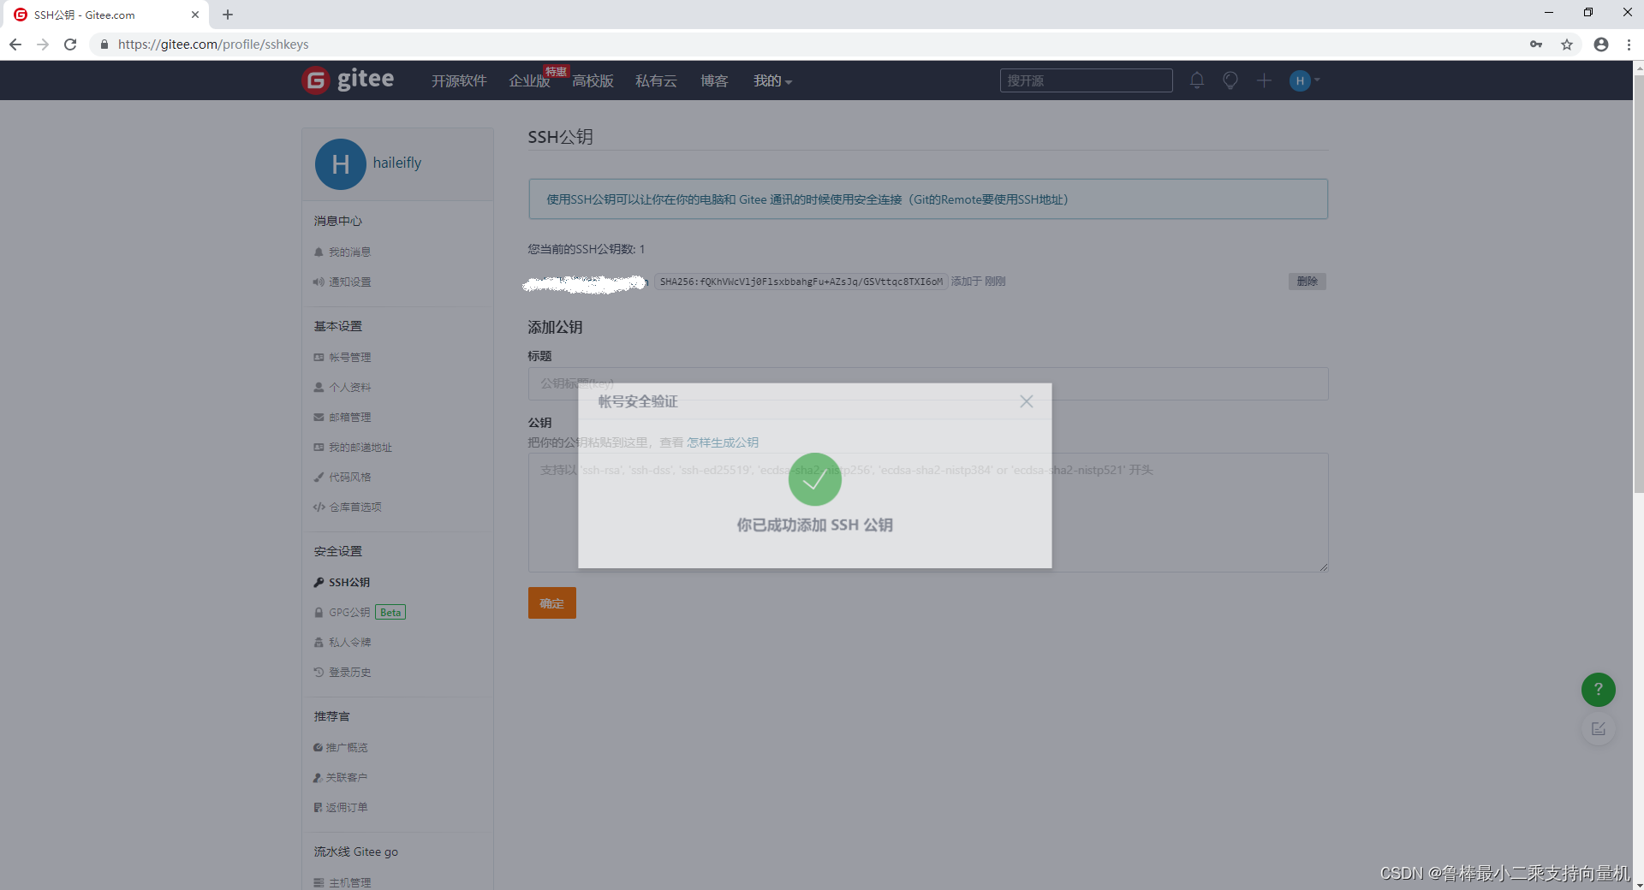Open 我的邮递地址 in the sidebar
This screenshot has height=890, width=1644.
[353, 447]
